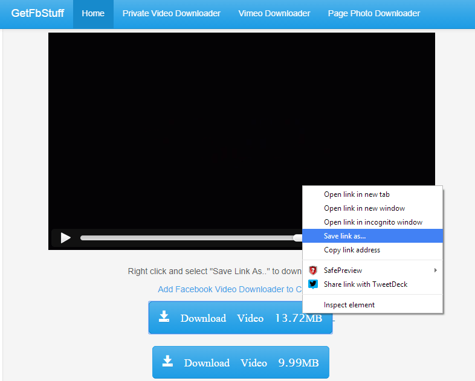Click Download Video 13.72MB button
This screenshot has width=475, height=381.
click(x=241, y=318)
